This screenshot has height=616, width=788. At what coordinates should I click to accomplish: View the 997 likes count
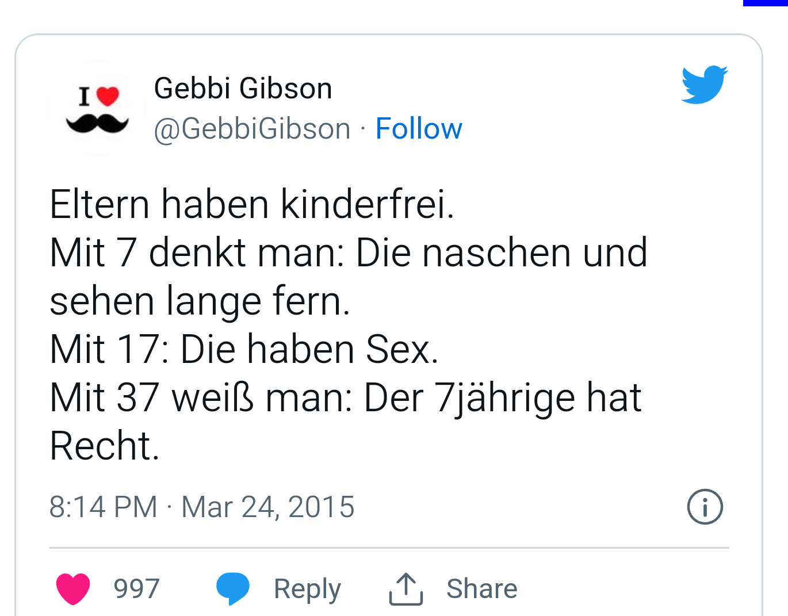point(136,588)
